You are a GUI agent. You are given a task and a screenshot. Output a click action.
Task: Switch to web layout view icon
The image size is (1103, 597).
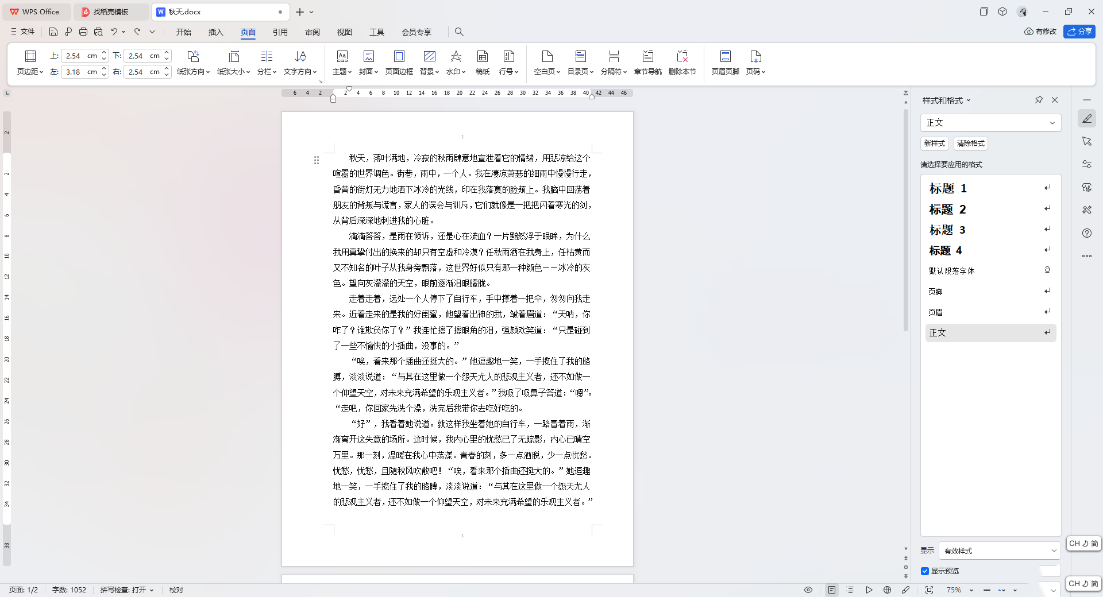coord(887,590)
